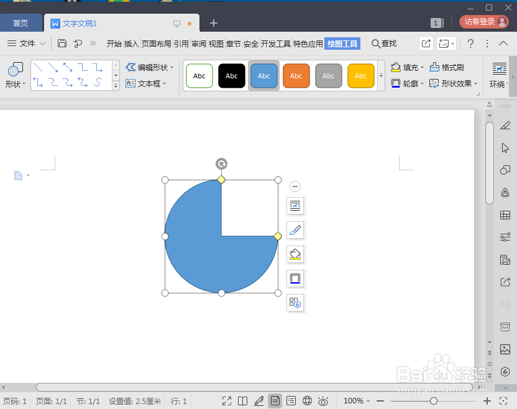Click the eye protection mode icon
Screen dimensions: 517x409
click(x=323, y=401)
